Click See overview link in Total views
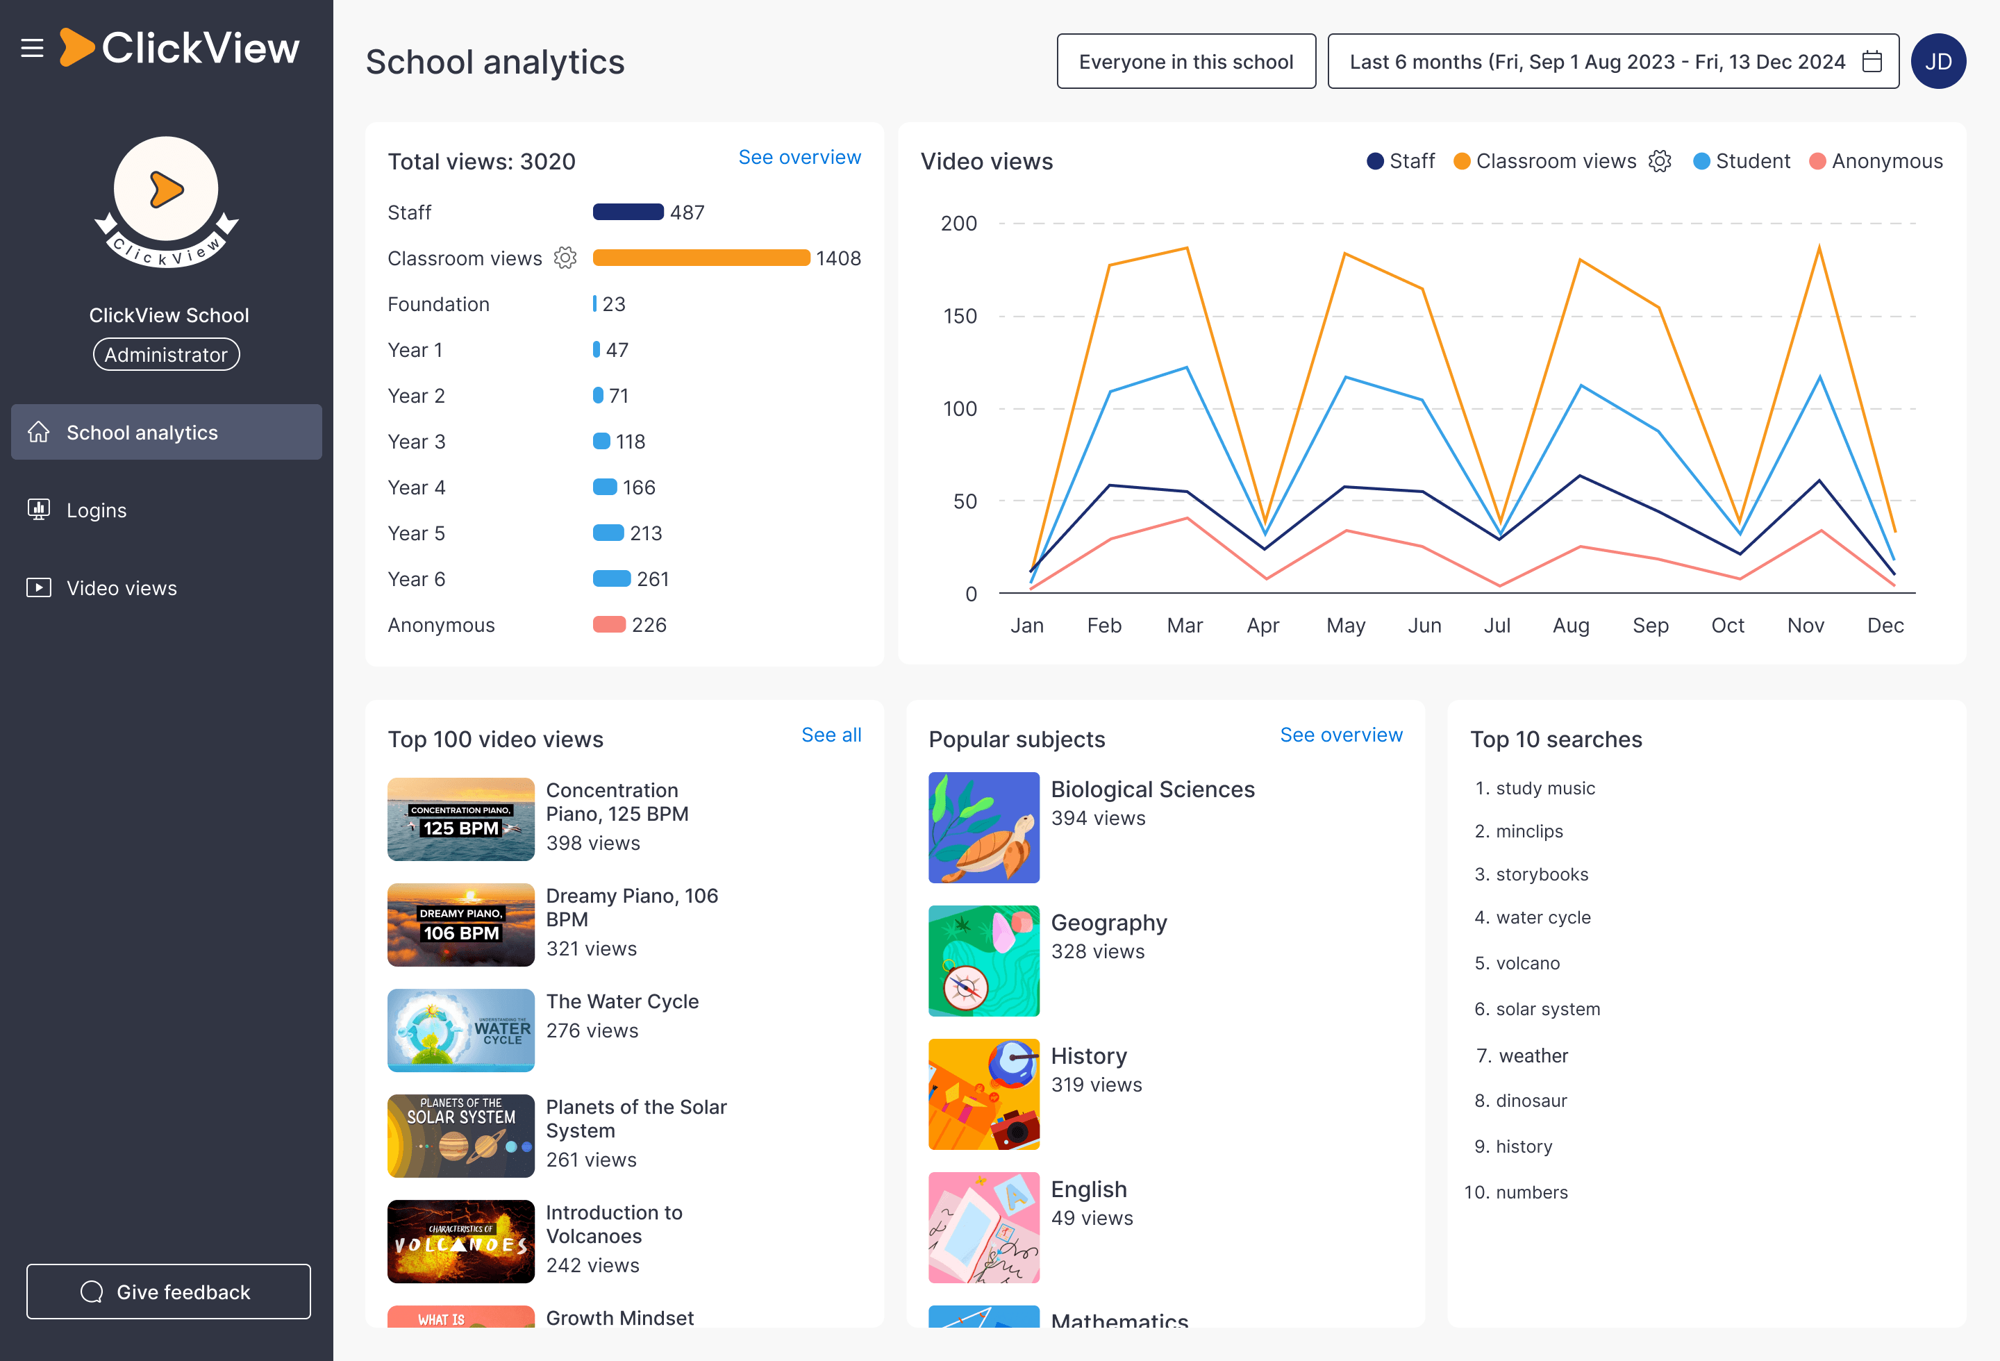 point(799,158)
